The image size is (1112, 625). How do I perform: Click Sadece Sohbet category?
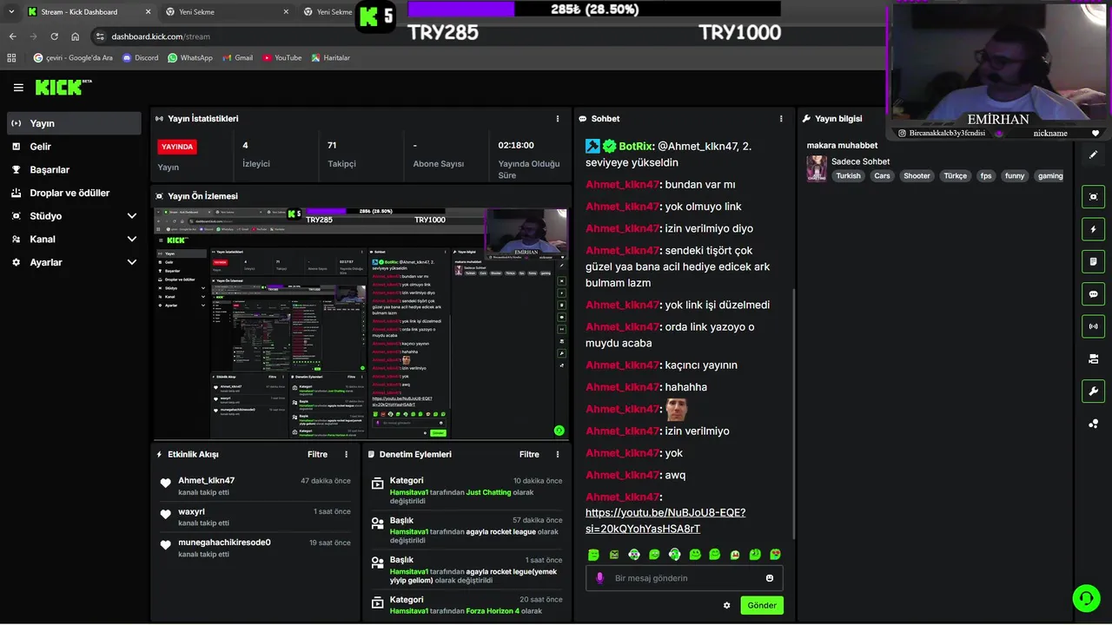tap(860, 161)
